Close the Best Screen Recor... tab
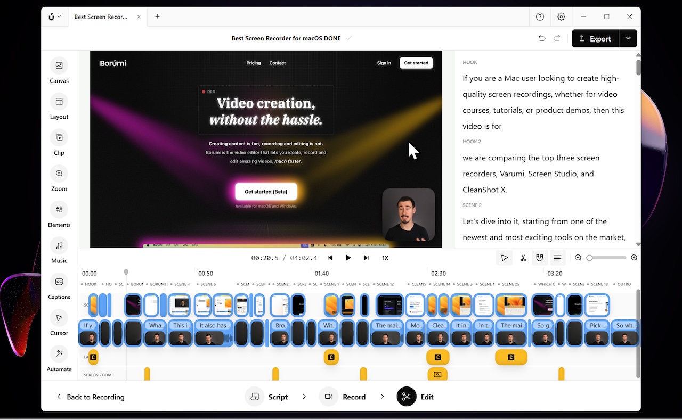The height and width of the screenshot is (420, 682). click(x=139, y=17)
